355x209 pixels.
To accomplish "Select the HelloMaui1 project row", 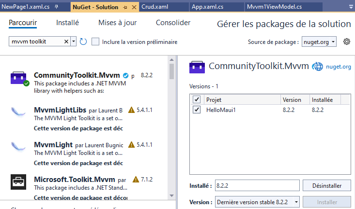I will coord(270,110).
